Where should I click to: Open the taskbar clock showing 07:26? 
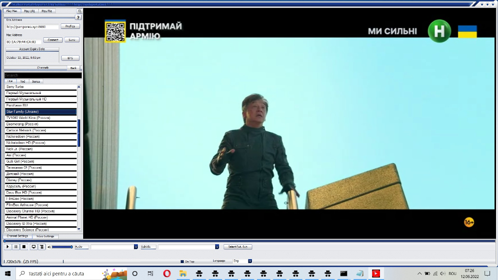(470, 274)
